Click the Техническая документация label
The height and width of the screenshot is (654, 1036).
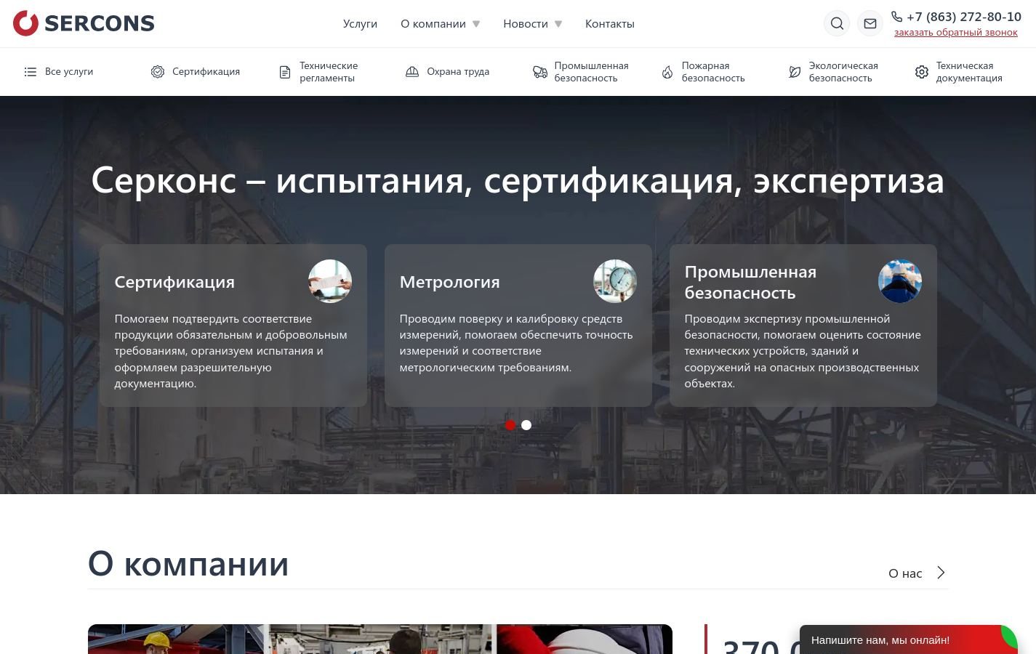969,72
